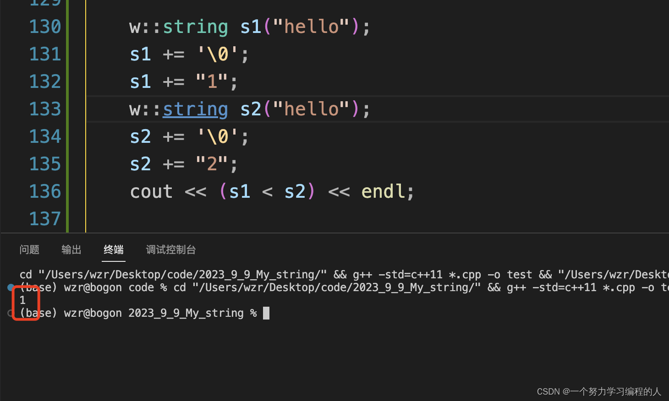Click line number 137 in gutter
Viewport: 669px width, 401px height.
pyautogui.click(x=45, y=219)
